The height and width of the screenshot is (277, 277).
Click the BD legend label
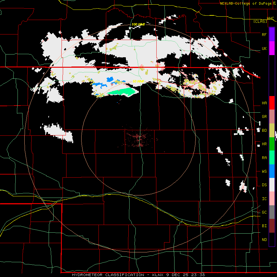pyautogui.click(x=264, y=130)
